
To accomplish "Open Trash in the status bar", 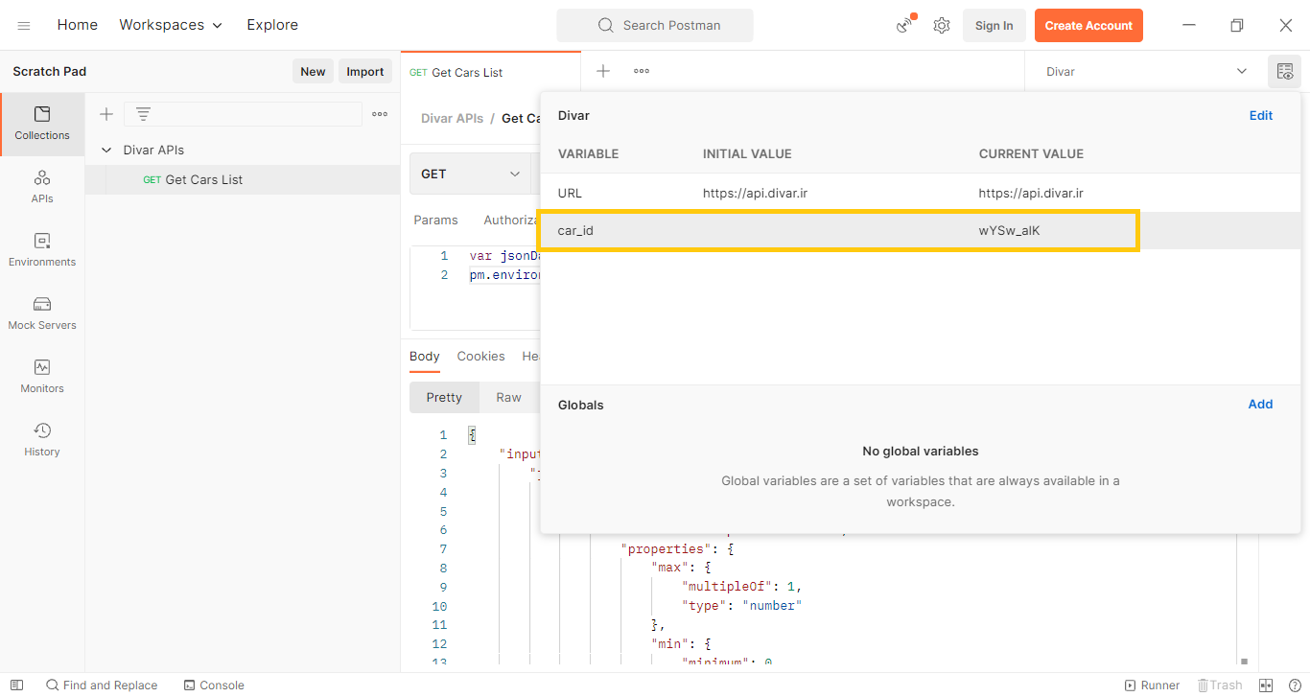I will click(x=1220, y=685).
